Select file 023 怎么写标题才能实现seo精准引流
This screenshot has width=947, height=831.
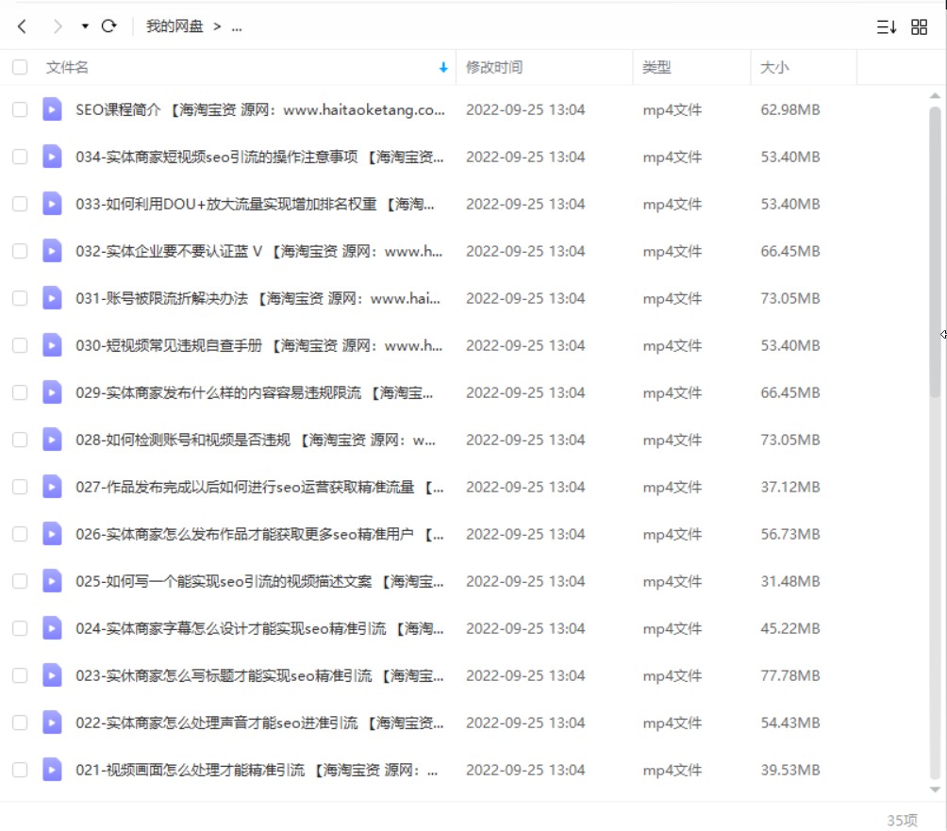point(259,675)
